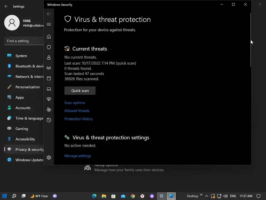Launch Google Chrome from taskbar
This screenshot has width=266, height=200.
pos(133,196)
